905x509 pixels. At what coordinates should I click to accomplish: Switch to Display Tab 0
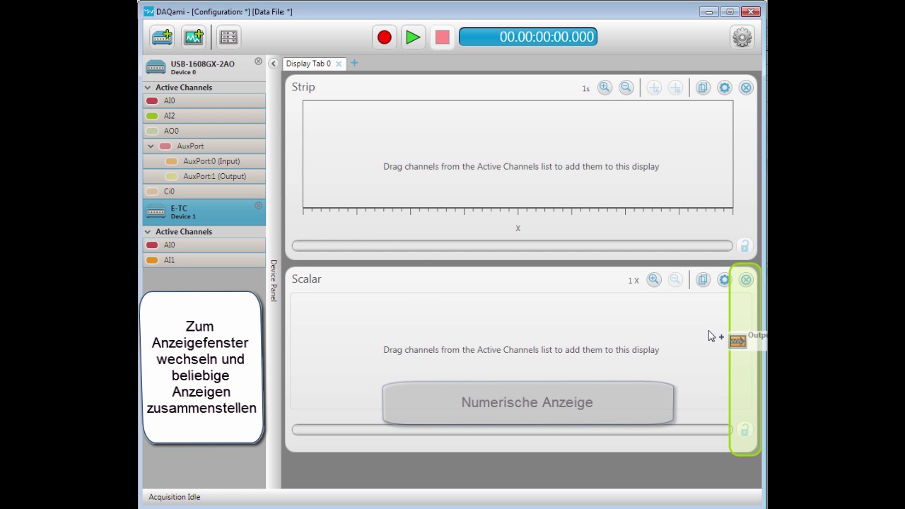308,64
